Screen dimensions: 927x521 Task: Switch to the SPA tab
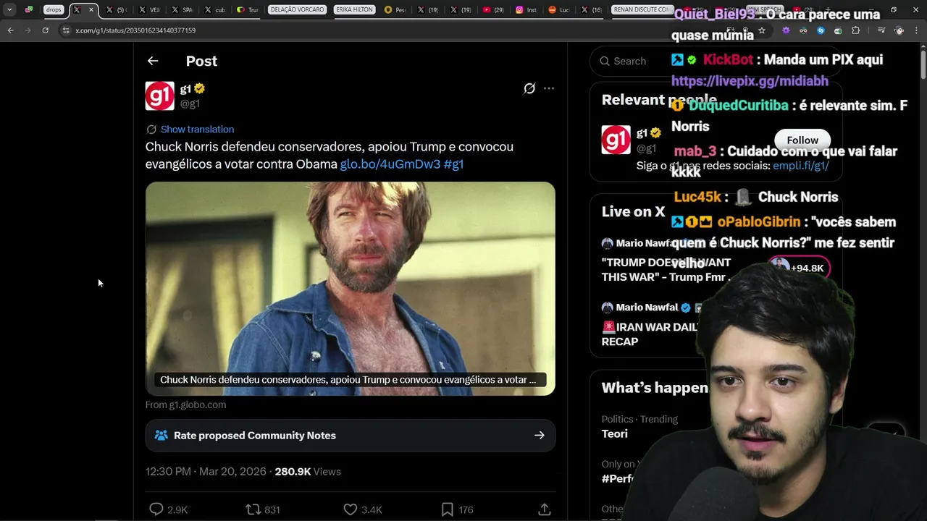point(181,10)
